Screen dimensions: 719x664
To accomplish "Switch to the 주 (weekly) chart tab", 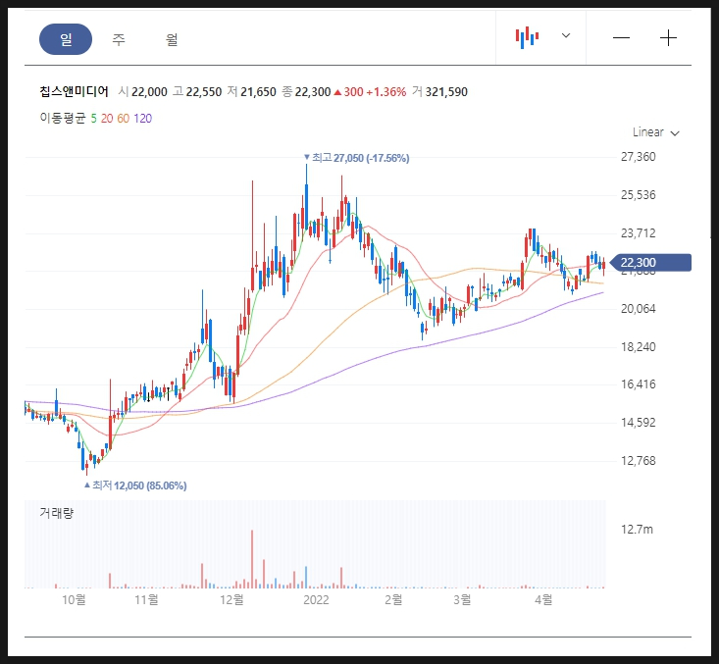I will (x=119, y=39).
